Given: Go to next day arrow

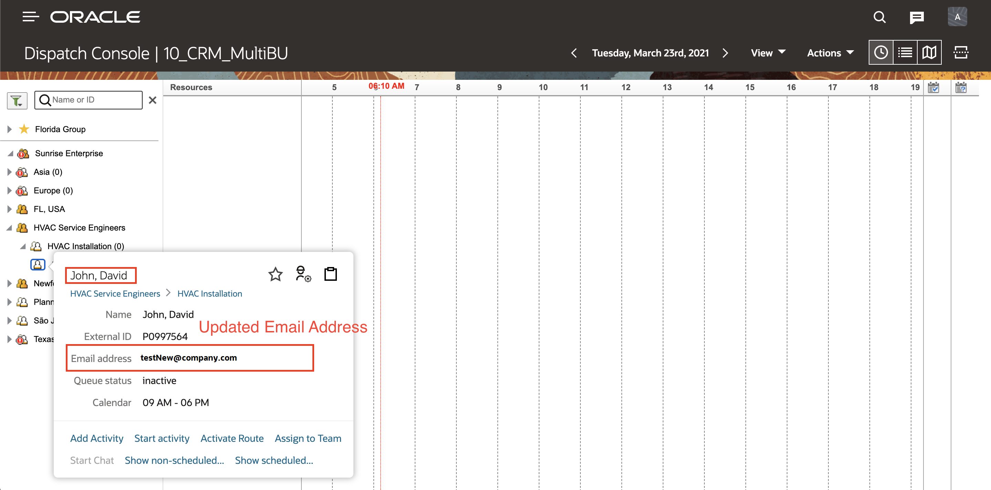Looking at the screenshot, I should pos(725,53).
